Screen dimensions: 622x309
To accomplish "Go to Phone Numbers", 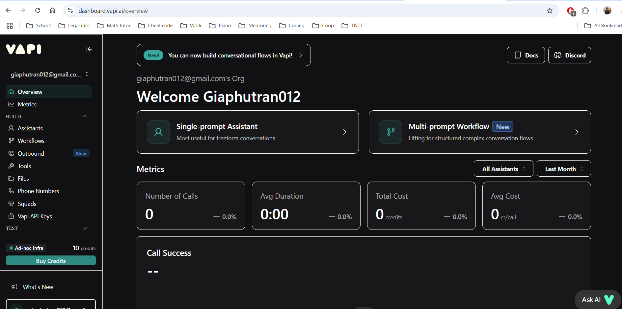I will 49,191.
